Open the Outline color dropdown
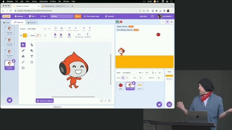The image size is (232, 130). 38,35
